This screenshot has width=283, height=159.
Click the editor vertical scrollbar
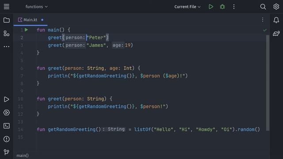click(x=268, y=83)
